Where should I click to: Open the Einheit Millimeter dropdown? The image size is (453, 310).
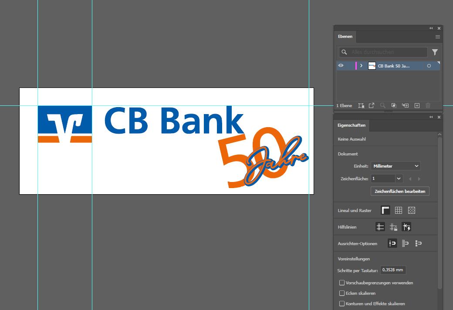coord(396,166)
